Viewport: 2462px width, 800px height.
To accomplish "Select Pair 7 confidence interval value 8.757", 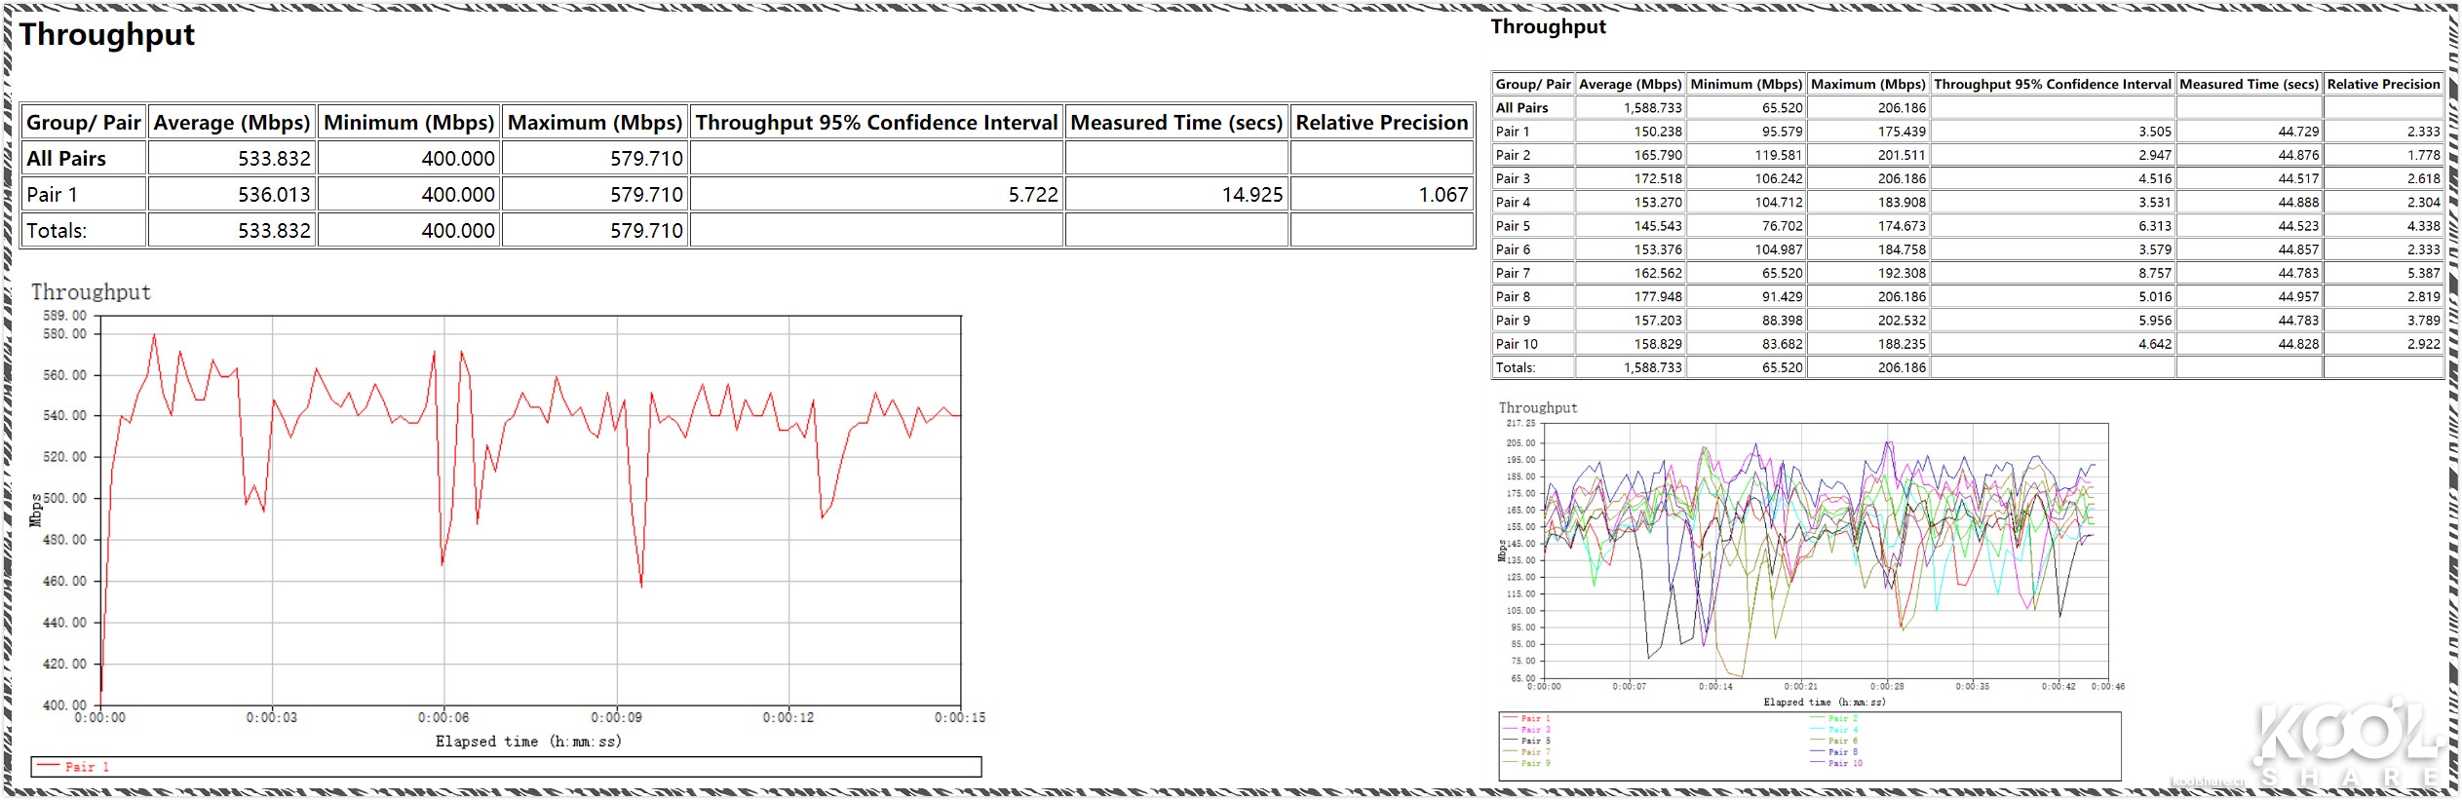I will (x=2155, y=274).
